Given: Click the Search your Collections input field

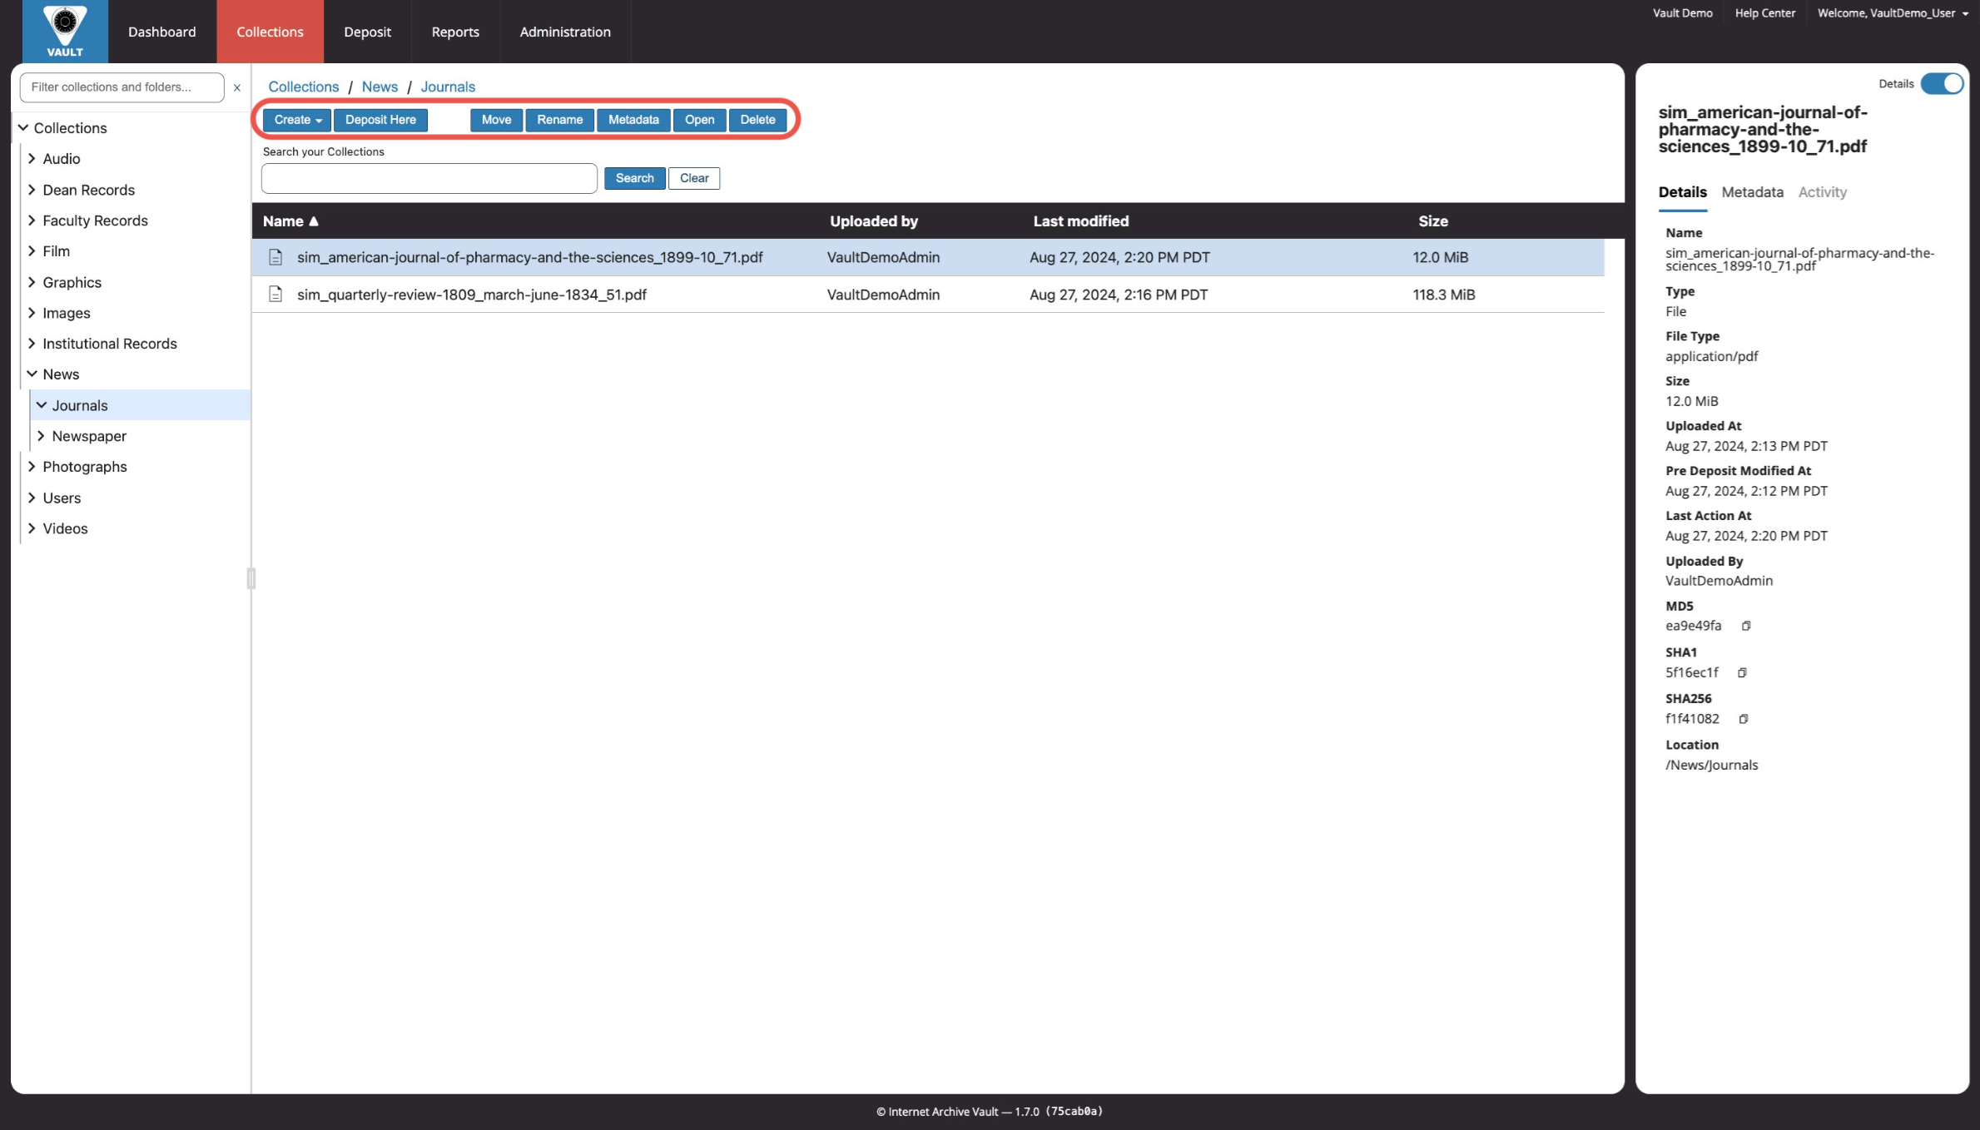Looking at the screenshot, I should point(429,178).
